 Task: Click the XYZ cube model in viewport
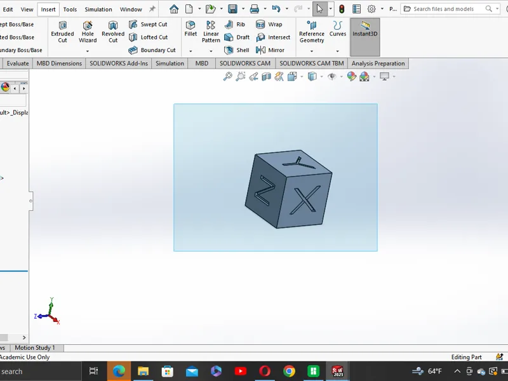pos(288,189)
